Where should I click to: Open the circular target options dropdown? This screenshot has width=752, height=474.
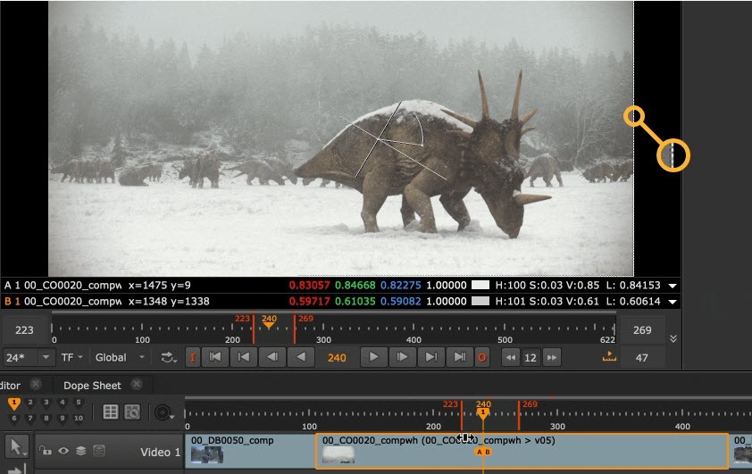[163, 412]
